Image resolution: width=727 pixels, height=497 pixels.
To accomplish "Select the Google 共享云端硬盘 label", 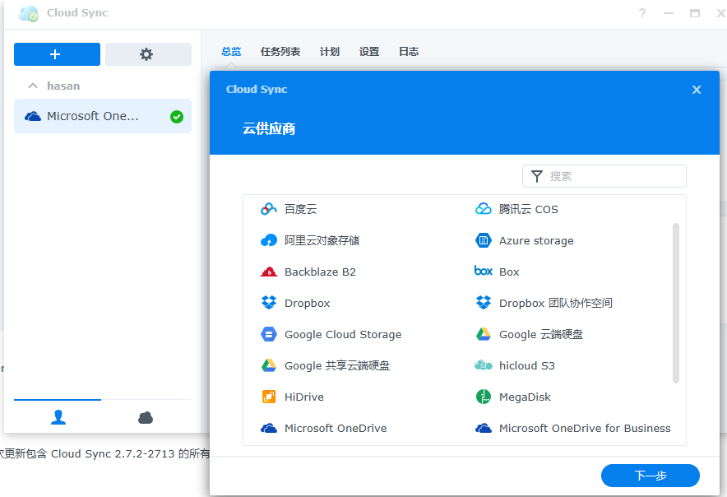I will click(337, 365).
